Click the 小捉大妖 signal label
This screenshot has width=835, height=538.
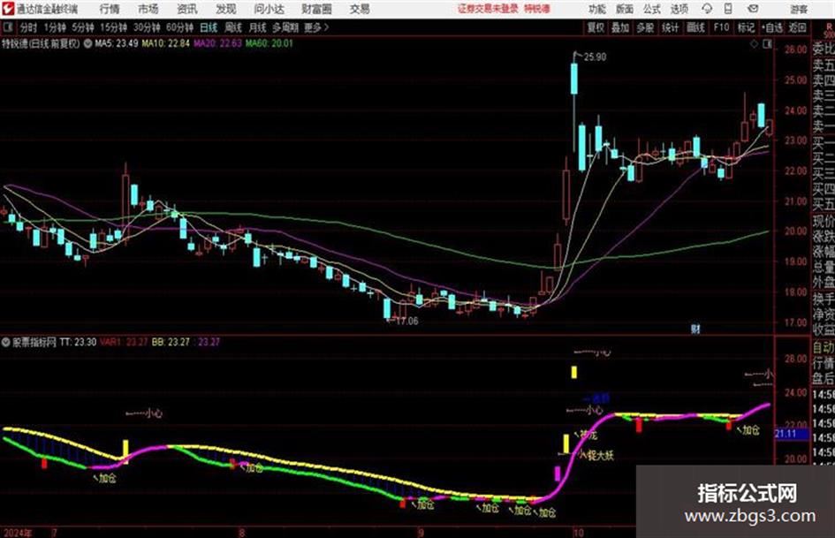pyautogui.click(x=596, y=456)
